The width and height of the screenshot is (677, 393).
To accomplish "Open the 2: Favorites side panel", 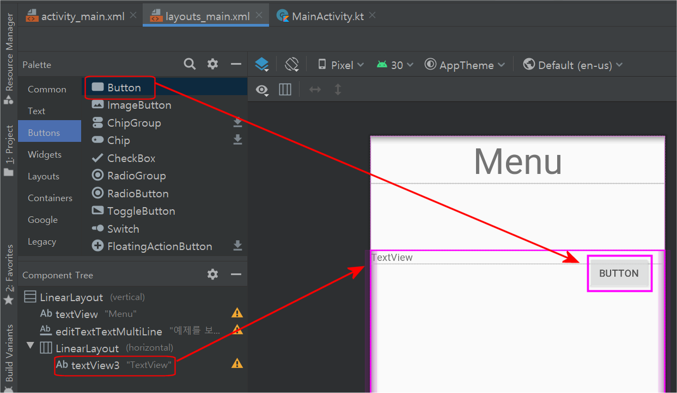I will click(x=9, y=275).
